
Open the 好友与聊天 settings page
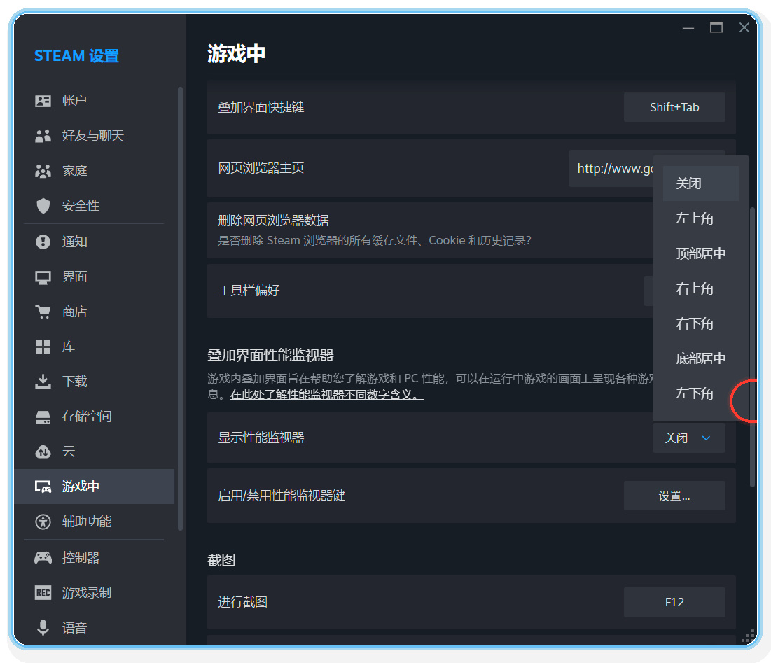(x=95, y=136)
